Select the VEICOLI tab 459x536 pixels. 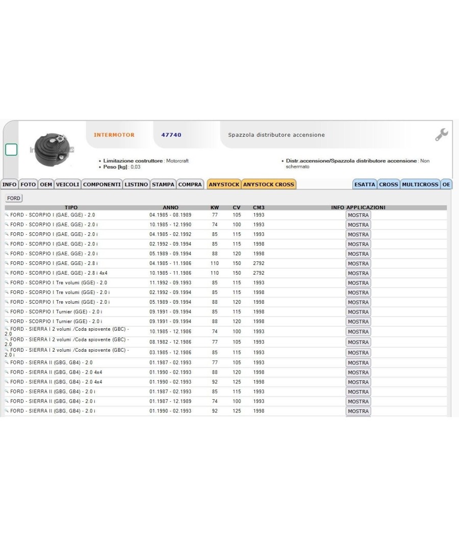point(67,184)
